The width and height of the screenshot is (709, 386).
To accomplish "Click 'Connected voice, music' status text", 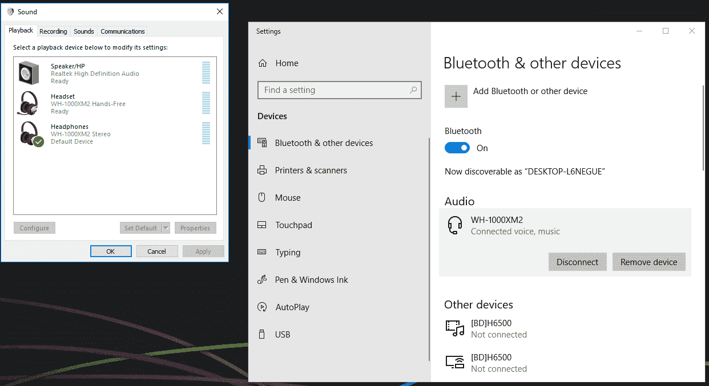I will coord(515,231).
